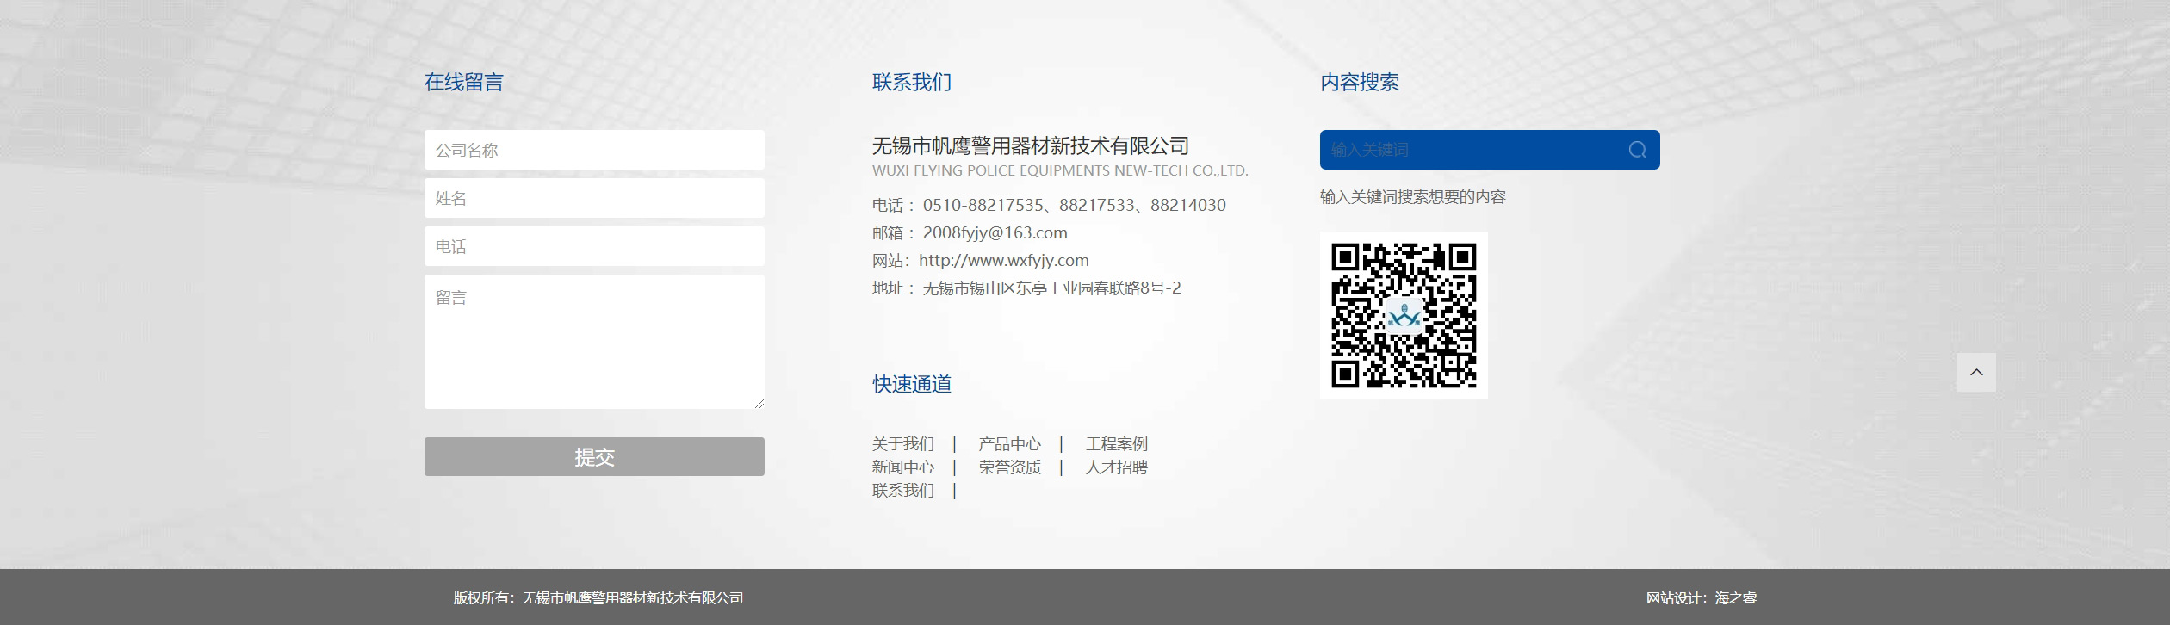Open the 荣誉资质 quick link

click(x=1010, y=467)
